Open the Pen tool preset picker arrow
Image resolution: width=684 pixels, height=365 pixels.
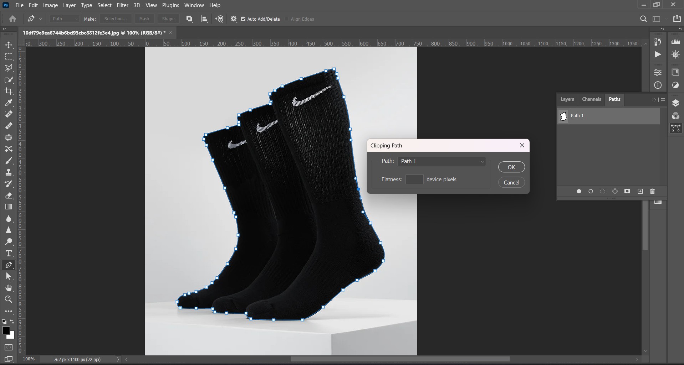pos(40,19)
